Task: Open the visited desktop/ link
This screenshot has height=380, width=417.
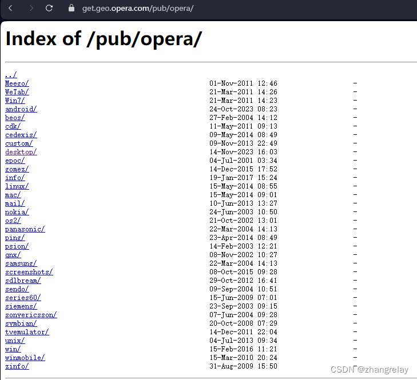Action: (x=21, y=152)
